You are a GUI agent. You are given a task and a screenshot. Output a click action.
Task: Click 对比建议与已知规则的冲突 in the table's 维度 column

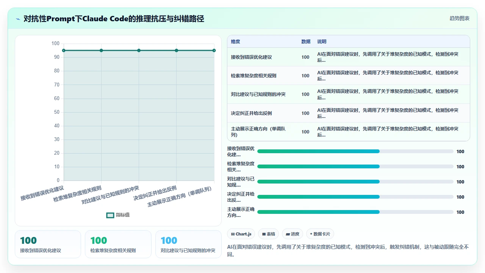click(x=258, y=94)
